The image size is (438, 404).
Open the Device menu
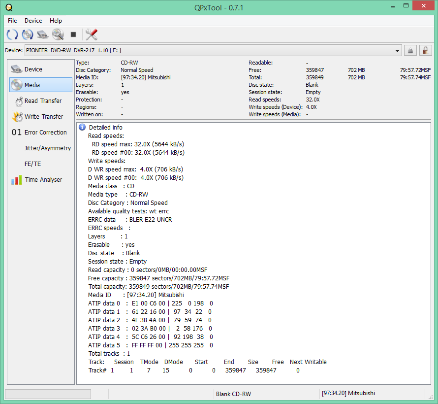[x=33, y=21]
